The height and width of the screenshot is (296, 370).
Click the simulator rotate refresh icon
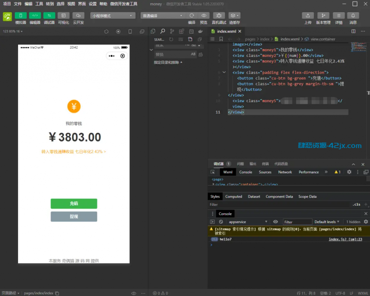[107, 31]
